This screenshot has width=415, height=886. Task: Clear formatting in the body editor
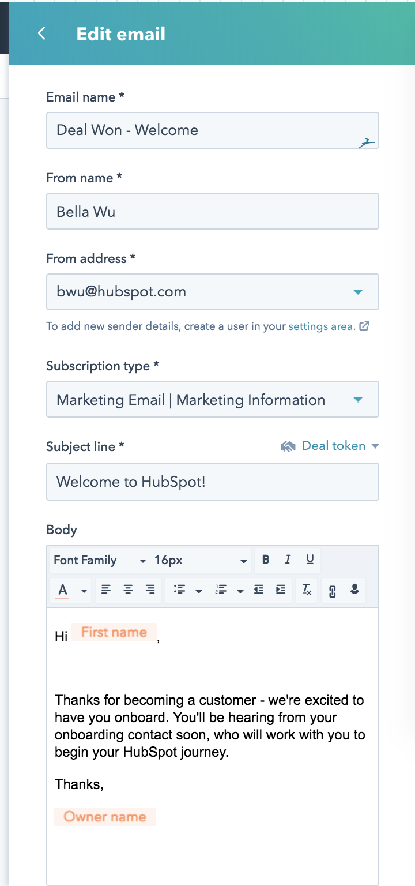307,590
